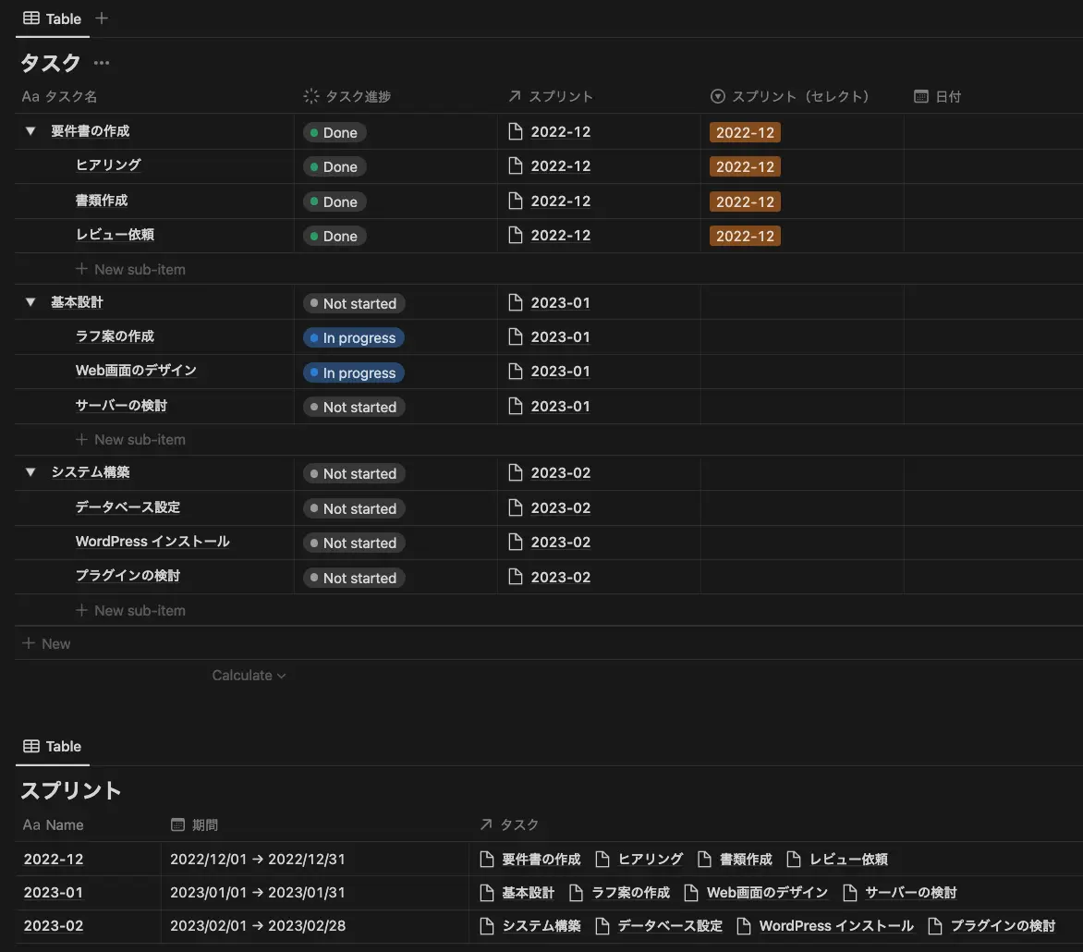Click the plus icon to add a view
The width and height of the screenshot is (1083, 952).
point(102,18)
